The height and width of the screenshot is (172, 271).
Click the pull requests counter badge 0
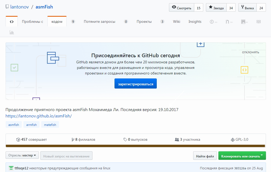click(x=126, y=21)
